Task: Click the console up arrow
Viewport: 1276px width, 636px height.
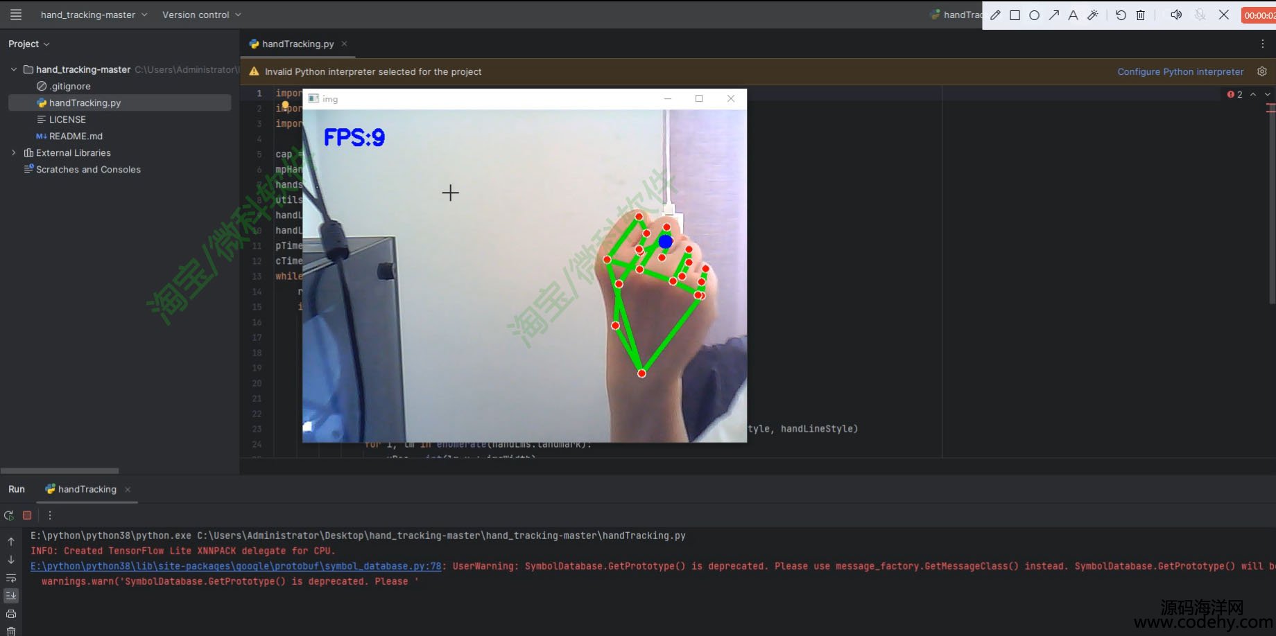Action: 11,542
